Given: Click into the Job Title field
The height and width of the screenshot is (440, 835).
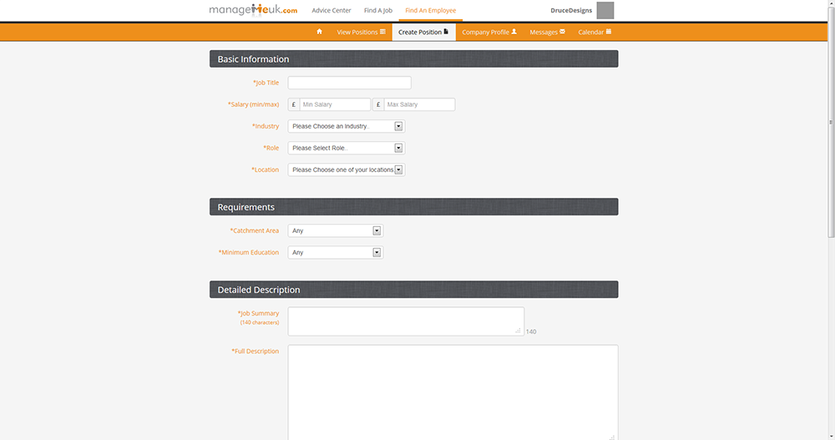Looking at the screenshot, I should [x=349, y=83].
